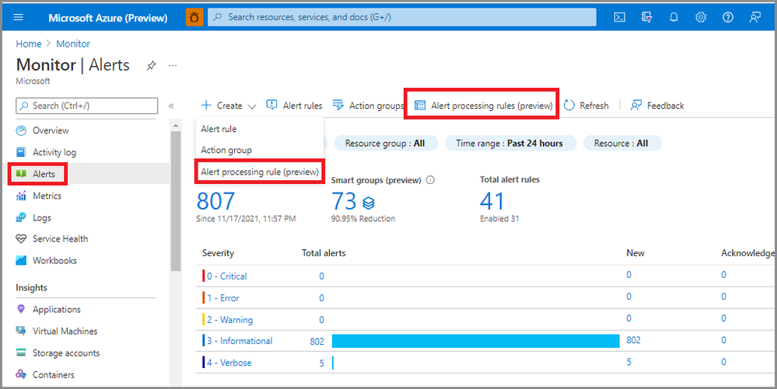Screen dimensions: 777x389
Task: Pin the Monitor Alerts page
Action: (151, 65)
